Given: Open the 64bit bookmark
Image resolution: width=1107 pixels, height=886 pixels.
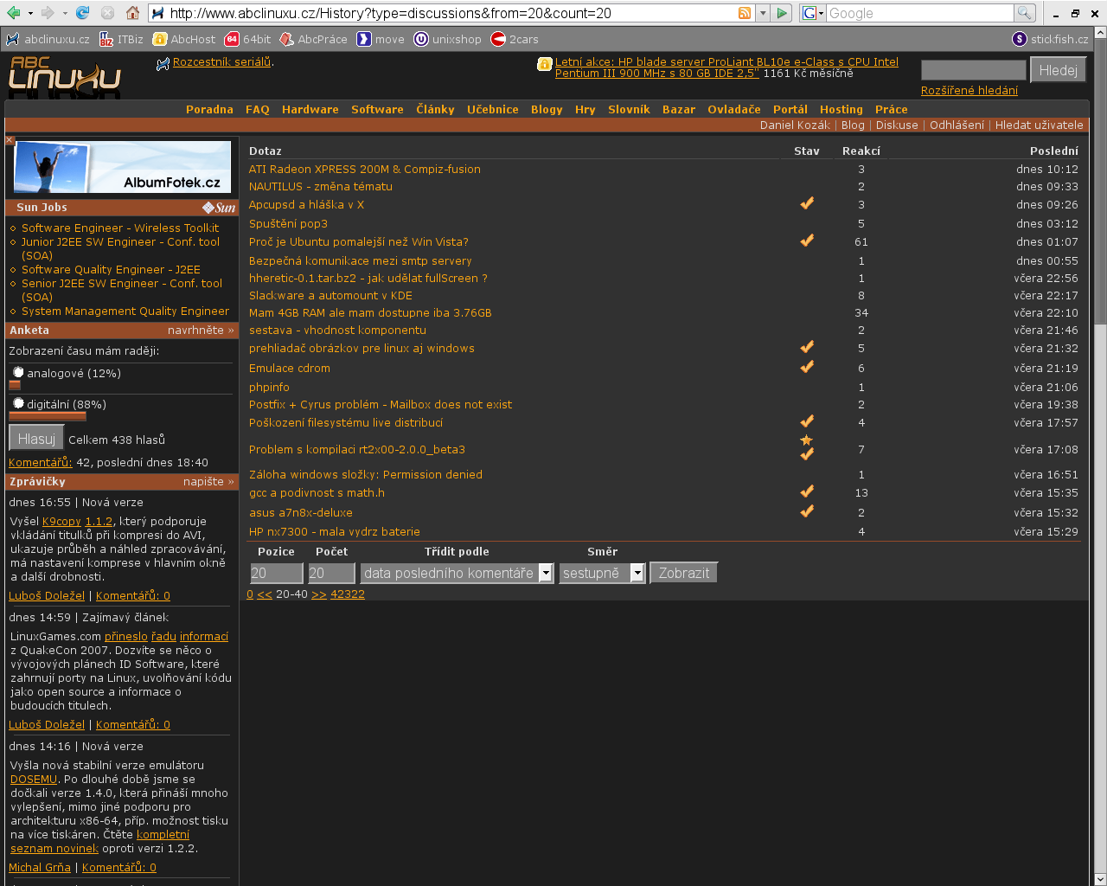Looking at the screenshot, I should coord(247,39).
